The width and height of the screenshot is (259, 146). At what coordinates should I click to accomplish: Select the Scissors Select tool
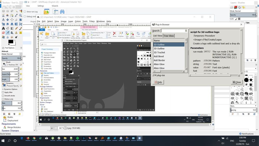3,15
